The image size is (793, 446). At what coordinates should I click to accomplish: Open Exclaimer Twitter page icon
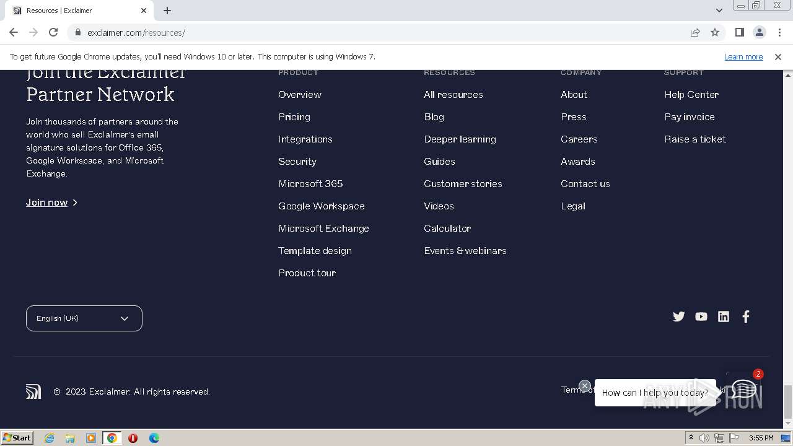679,317
